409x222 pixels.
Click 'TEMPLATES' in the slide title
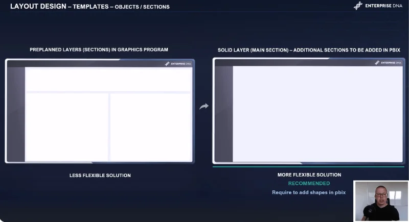[90, 7]
